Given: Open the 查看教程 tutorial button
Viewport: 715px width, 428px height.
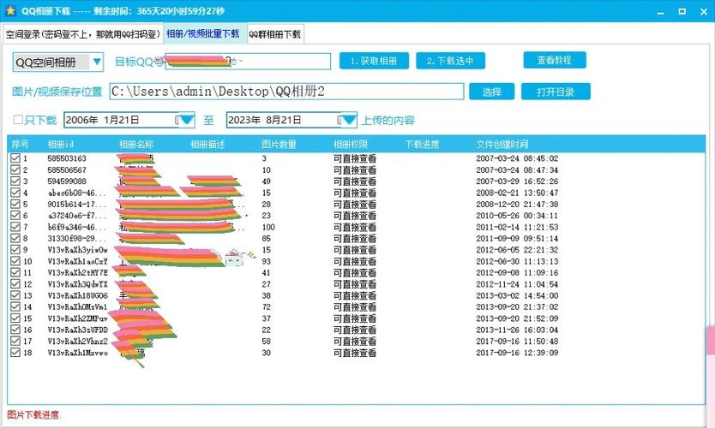Looking at the screenshot, I should (555, 60).
